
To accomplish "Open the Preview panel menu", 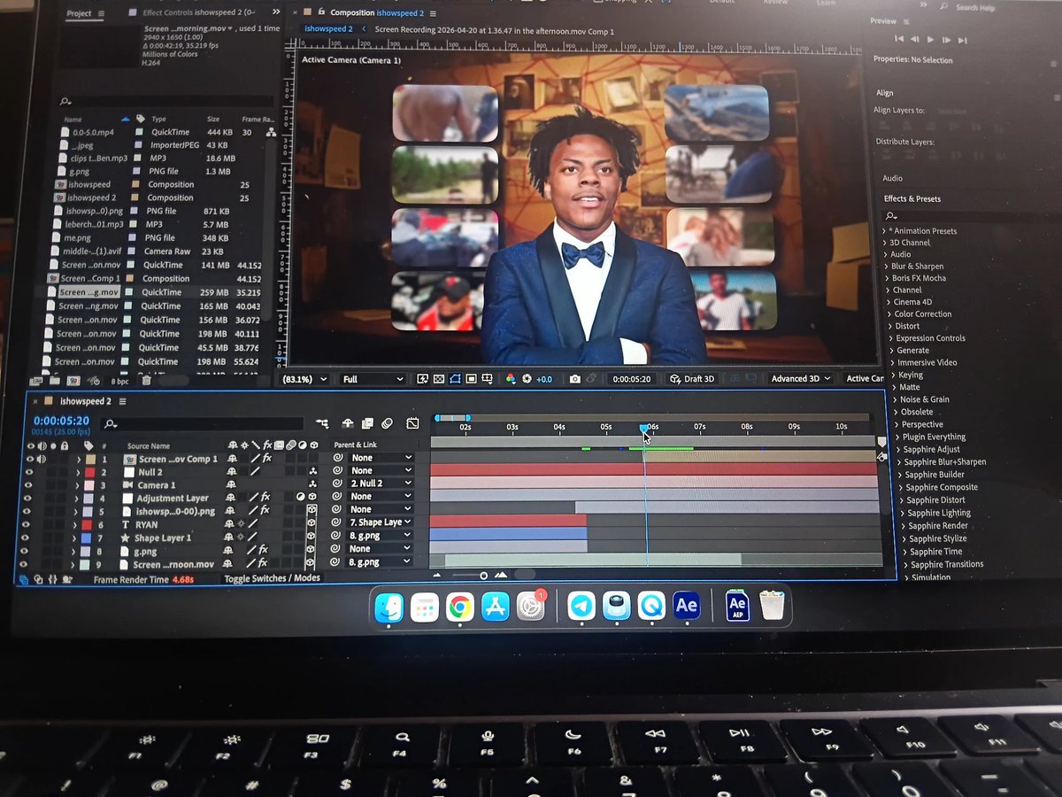I will pos(904,20).
